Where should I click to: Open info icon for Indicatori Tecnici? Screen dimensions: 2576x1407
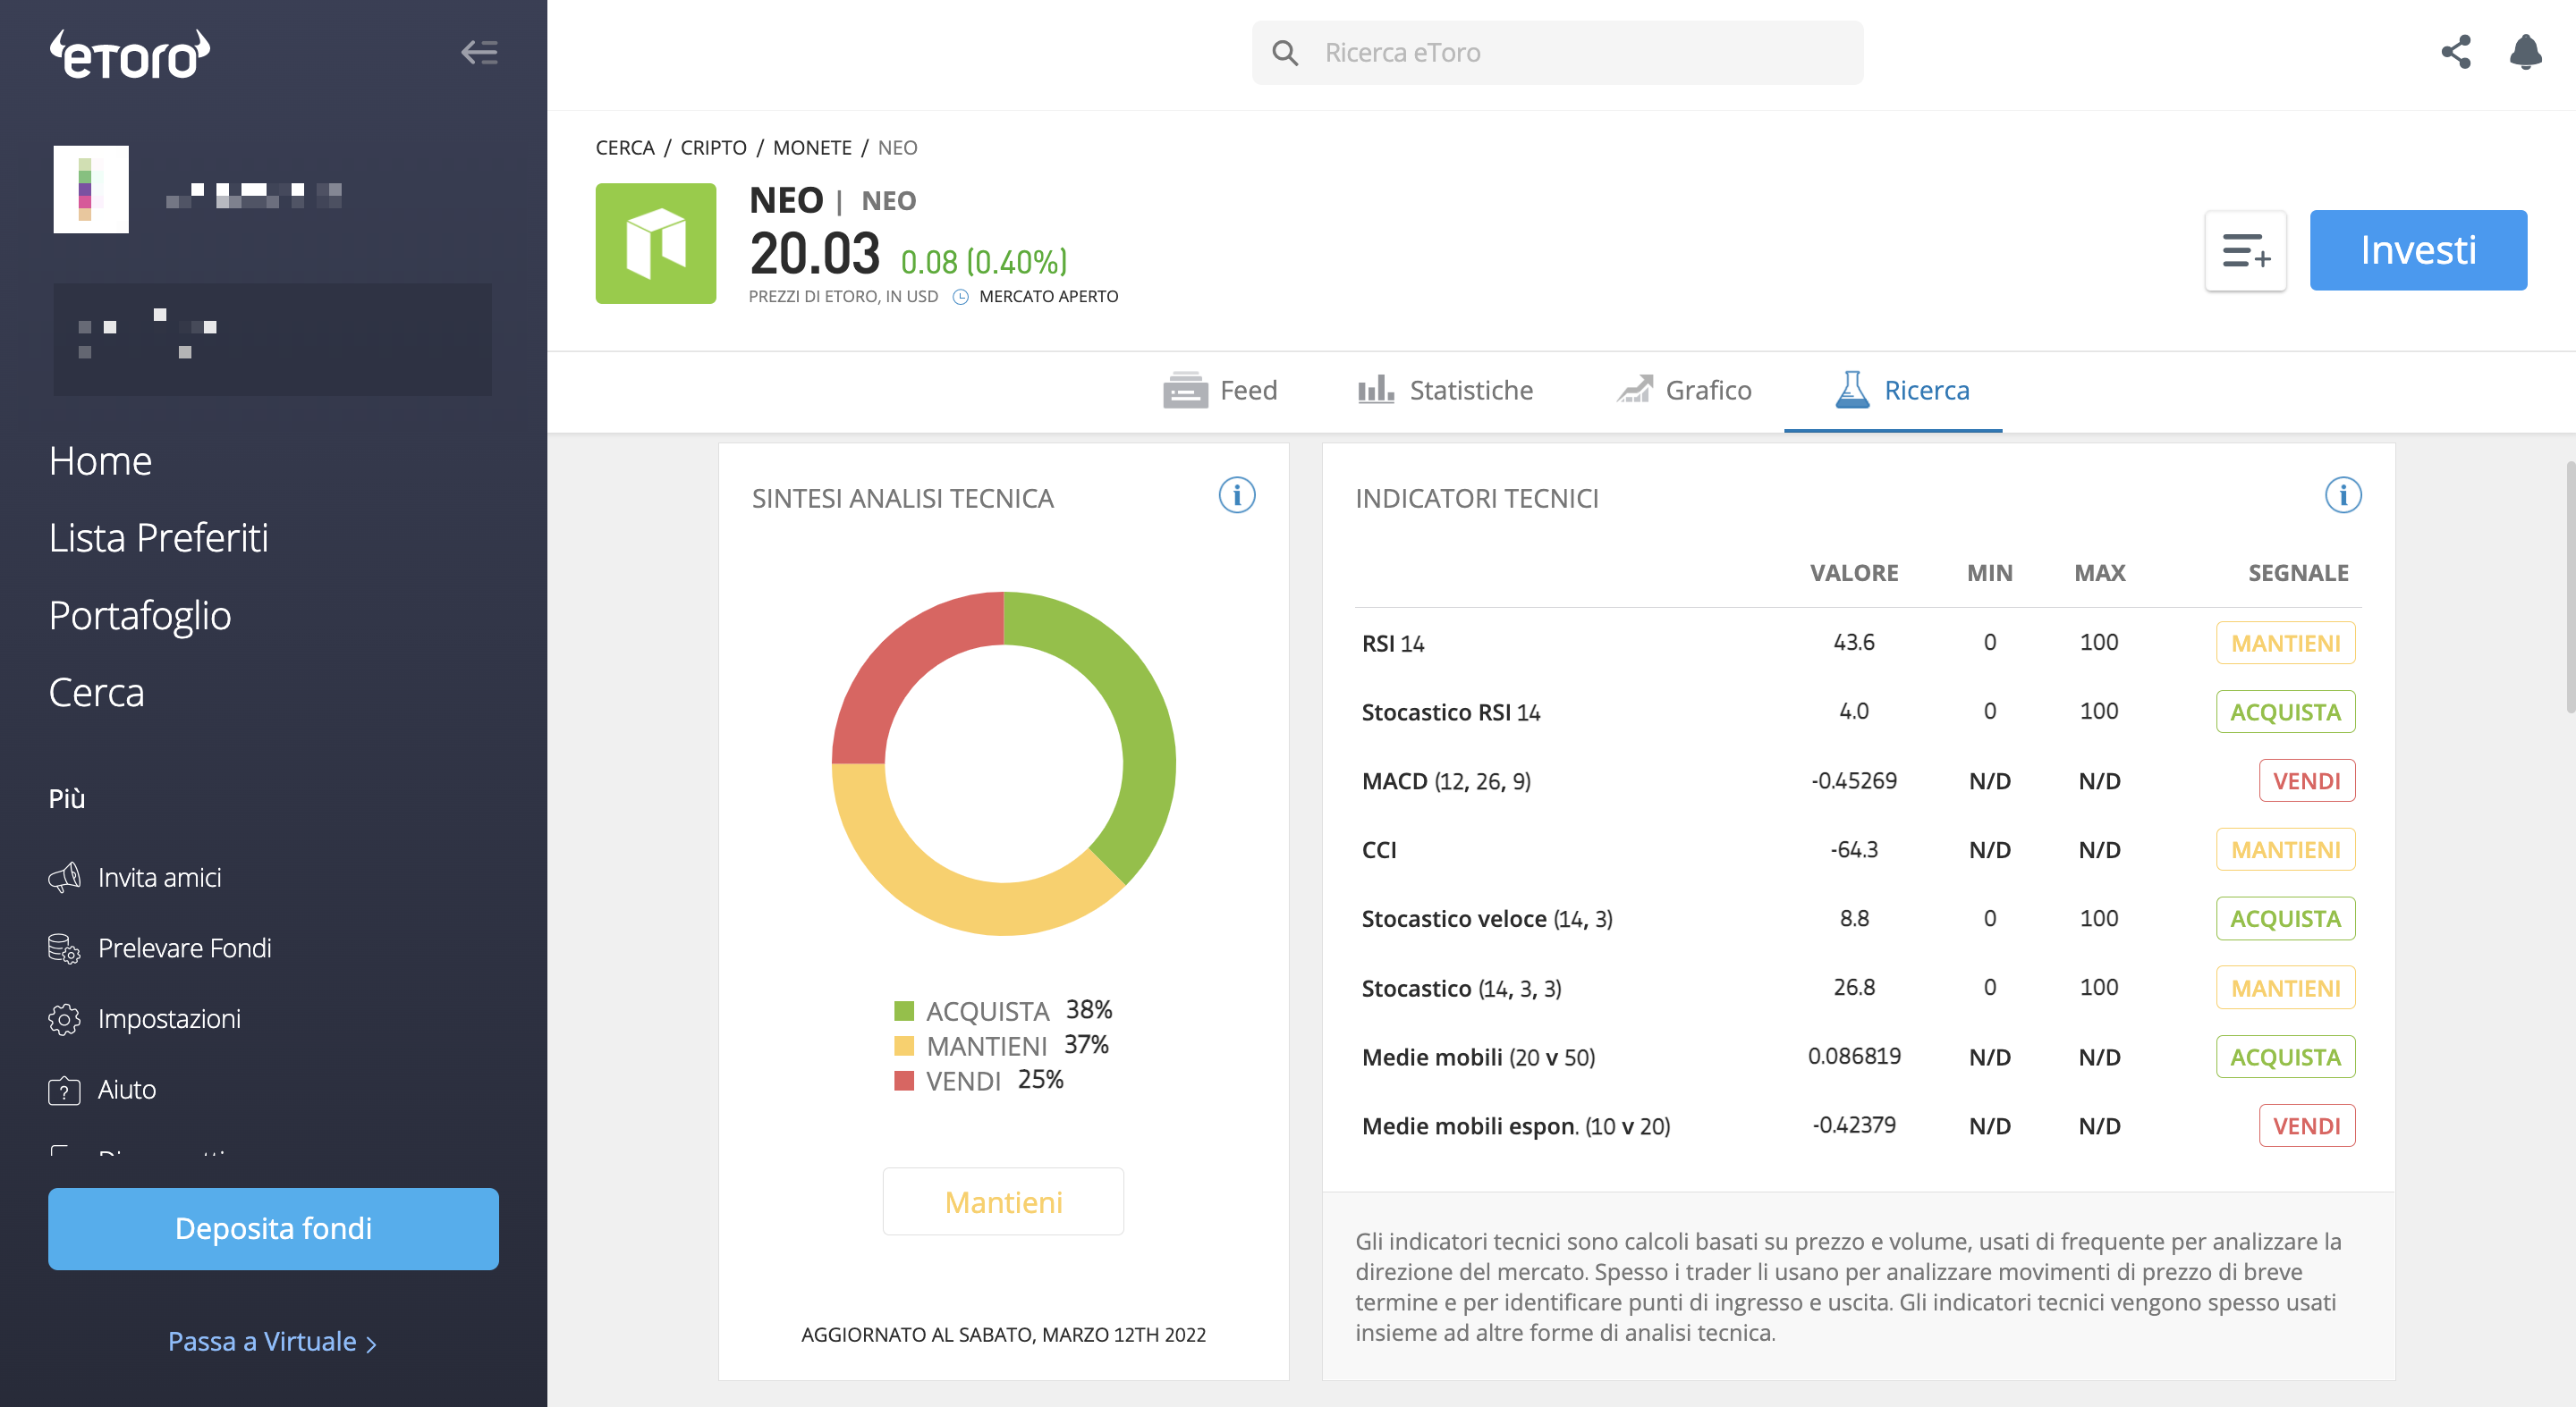tap(2343, 494)
